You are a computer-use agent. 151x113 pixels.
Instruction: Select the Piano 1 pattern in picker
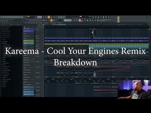(x=29, y=80)
